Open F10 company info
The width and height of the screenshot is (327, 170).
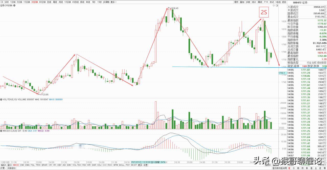coord(266,2)
